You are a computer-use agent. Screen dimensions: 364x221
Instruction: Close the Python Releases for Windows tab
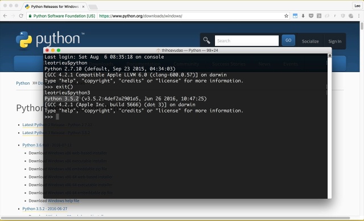(x=83, y=6)
